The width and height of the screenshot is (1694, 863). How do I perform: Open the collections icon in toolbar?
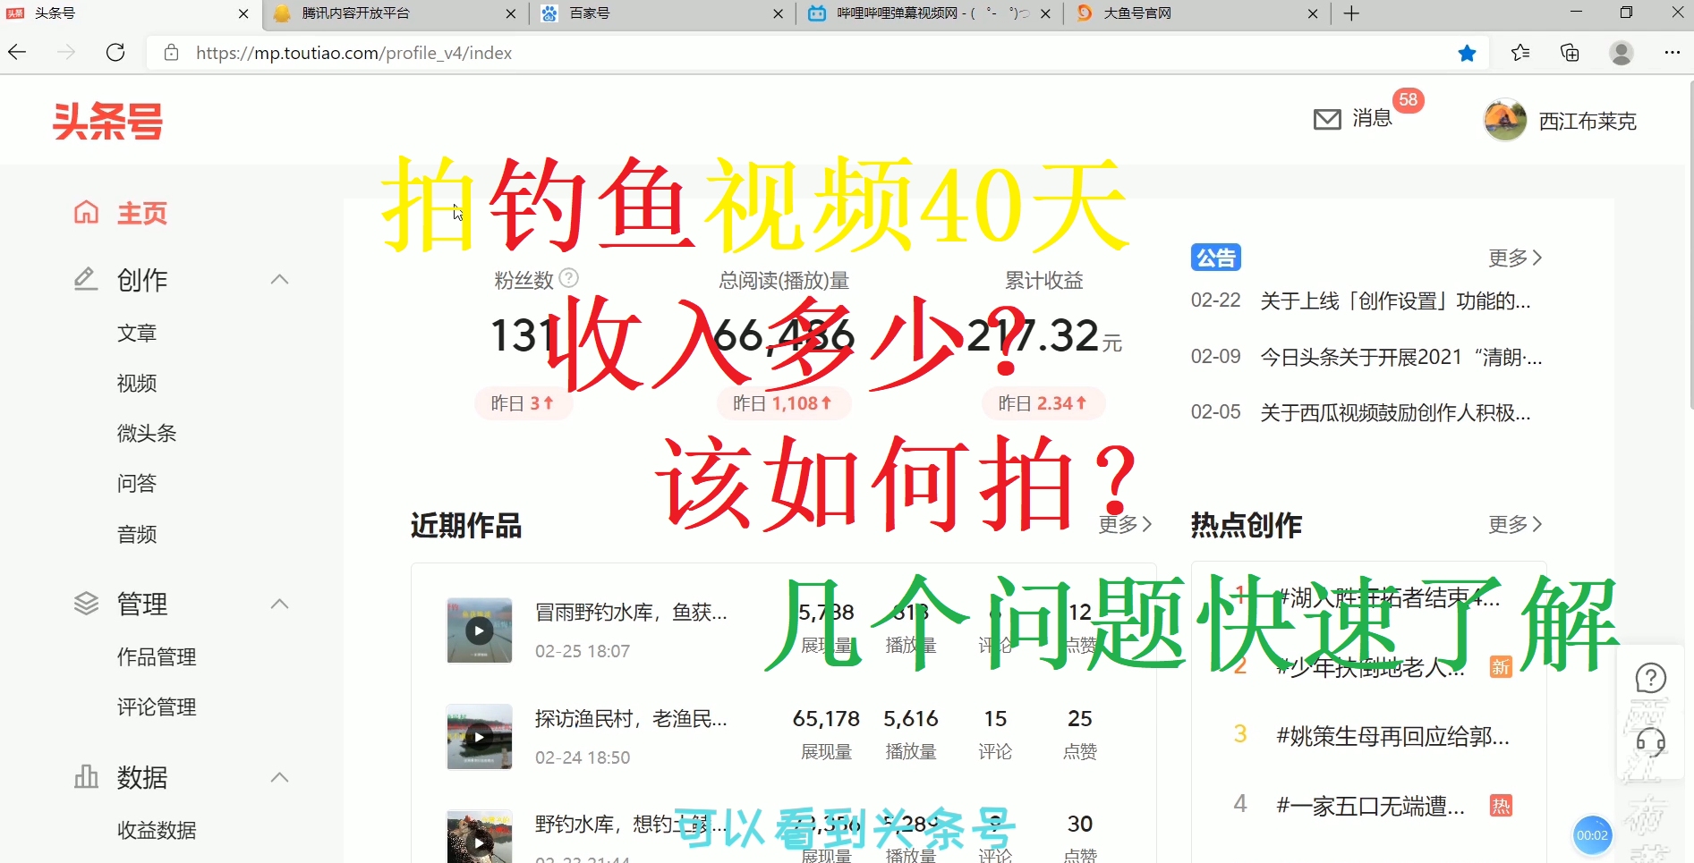pyautogui.click(x=1570, y=53)
